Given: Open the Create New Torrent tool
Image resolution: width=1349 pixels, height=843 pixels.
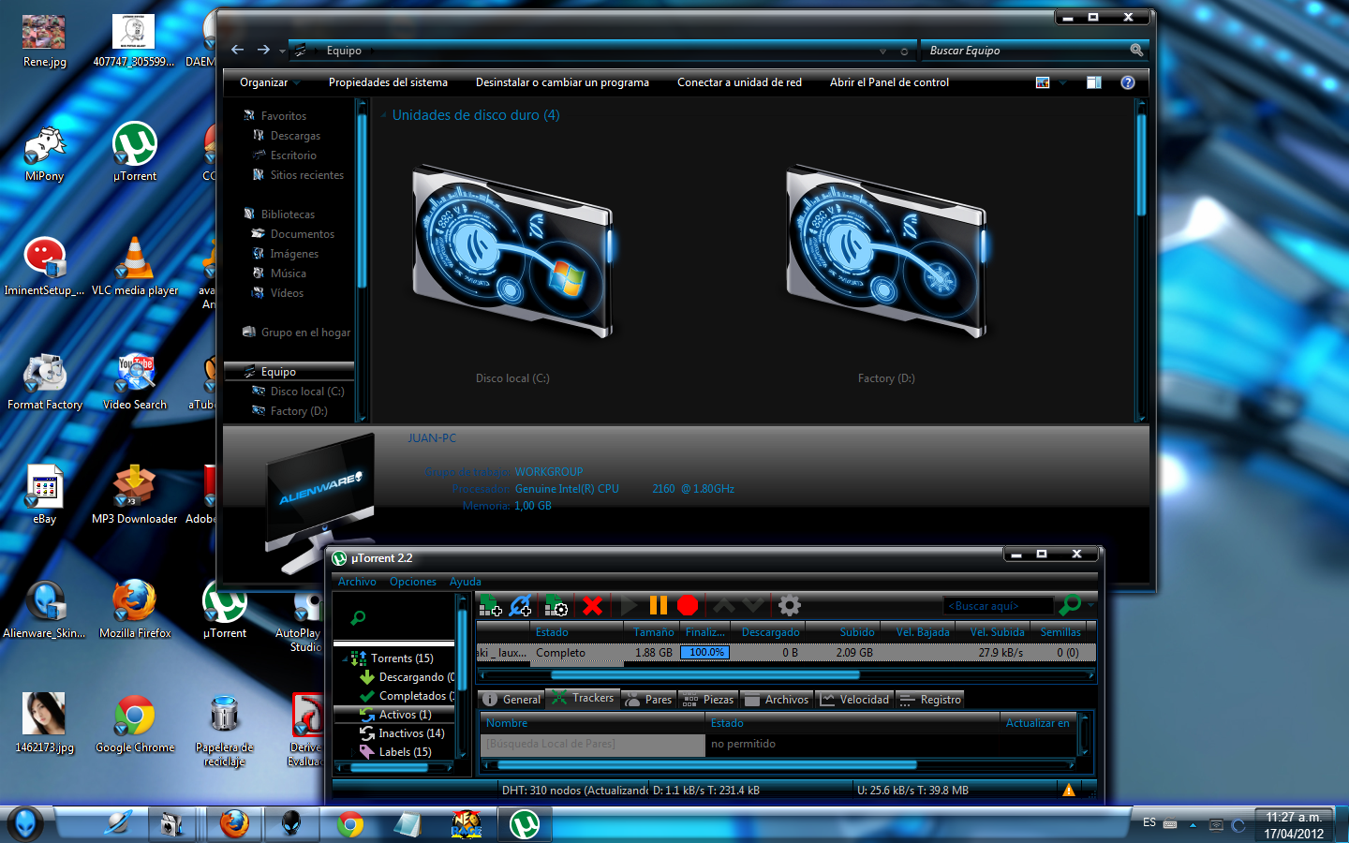Looking at the screenshot, I should (556, 606).
